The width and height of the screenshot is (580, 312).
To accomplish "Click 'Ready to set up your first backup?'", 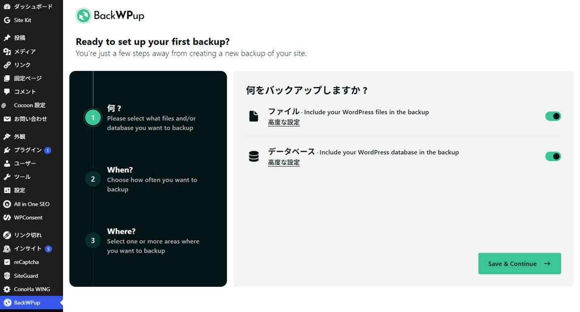I will (153, 41).
